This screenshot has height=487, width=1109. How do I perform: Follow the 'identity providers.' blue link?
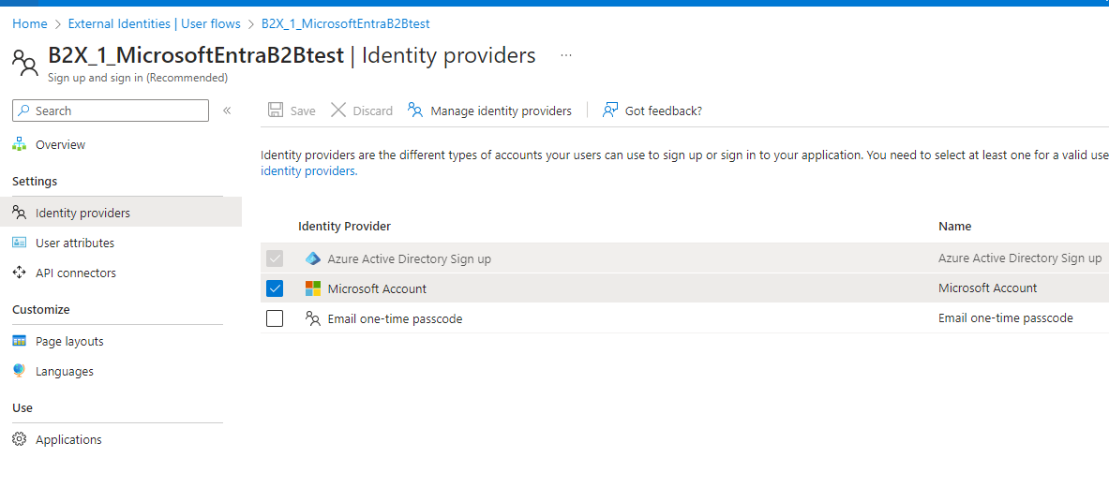tap(309, 171)
